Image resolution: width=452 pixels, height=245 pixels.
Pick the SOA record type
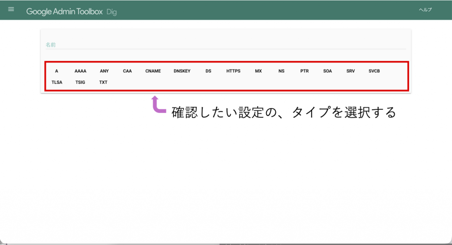tap(328, 71)
